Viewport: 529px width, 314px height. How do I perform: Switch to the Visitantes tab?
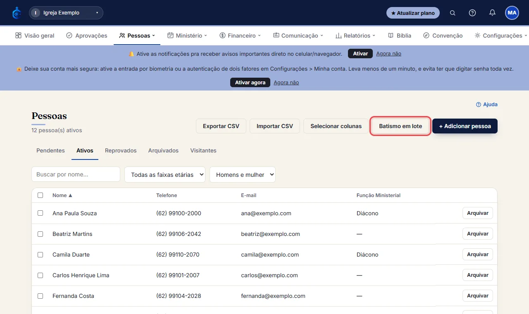[203, 150]
